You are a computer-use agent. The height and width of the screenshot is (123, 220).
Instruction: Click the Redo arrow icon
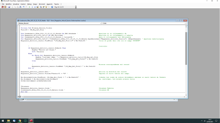26,7
